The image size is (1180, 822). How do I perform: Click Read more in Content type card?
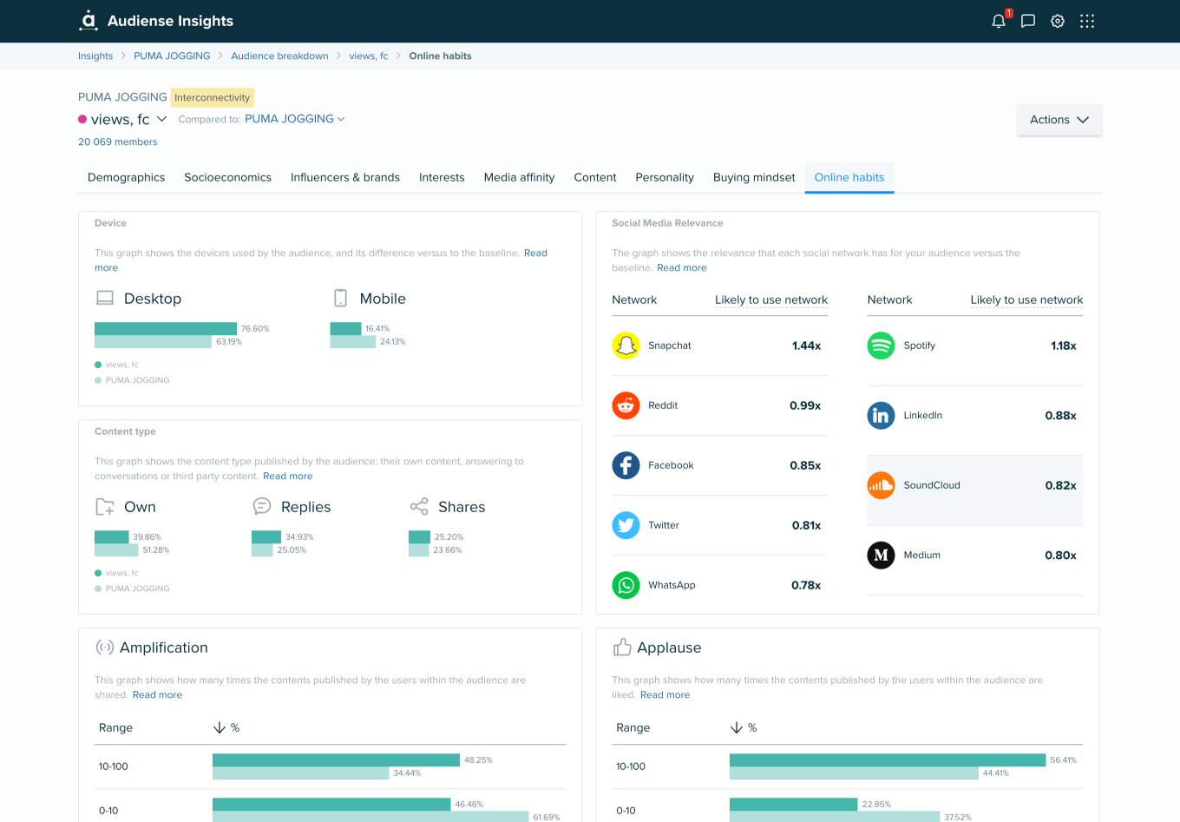(x=287, y=477)
